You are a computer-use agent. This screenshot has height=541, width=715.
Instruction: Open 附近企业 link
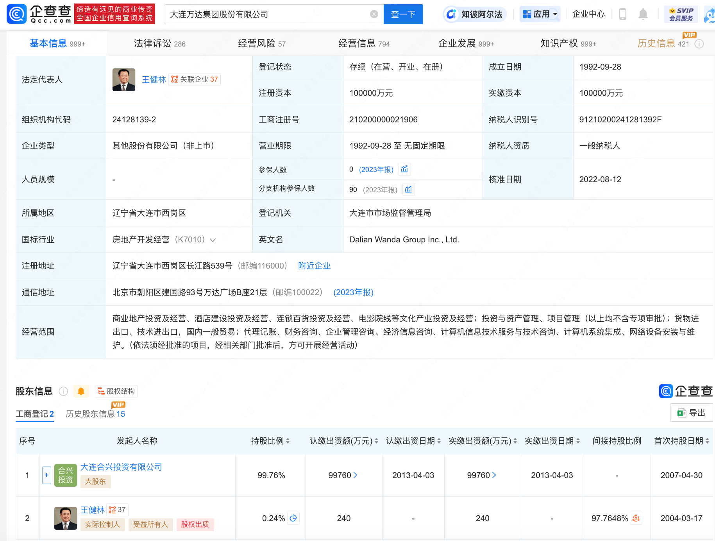[314, 266]
